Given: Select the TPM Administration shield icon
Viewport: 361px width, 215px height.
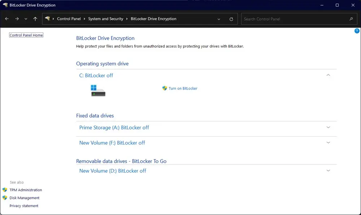Looking at the screenshot, I should tap(4, 190).
